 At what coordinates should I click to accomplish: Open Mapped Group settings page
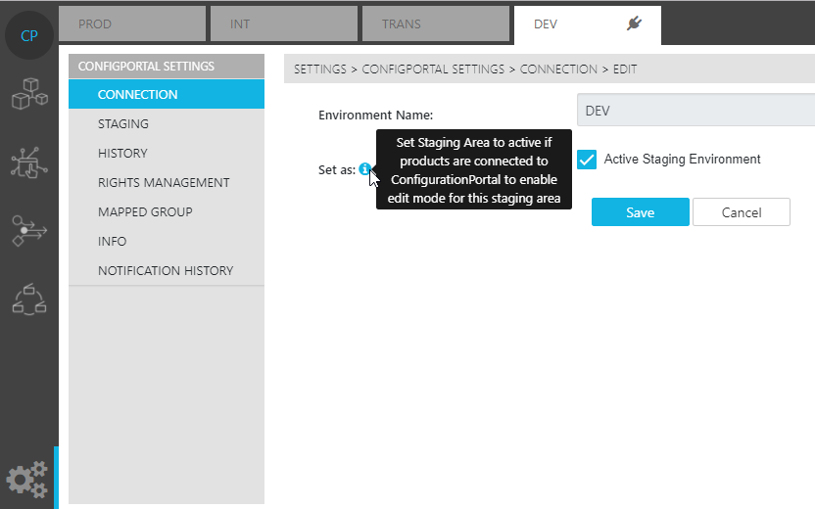pos(145,212)
